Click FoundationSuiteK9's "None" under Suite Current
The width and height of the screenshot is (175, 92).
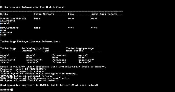pyautogui.click(x=37, y=19)
